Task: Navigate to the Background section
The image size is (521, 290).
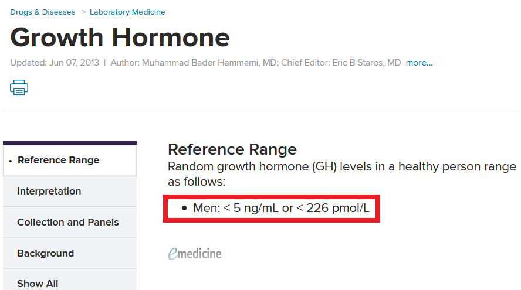Action: [46, 253]
